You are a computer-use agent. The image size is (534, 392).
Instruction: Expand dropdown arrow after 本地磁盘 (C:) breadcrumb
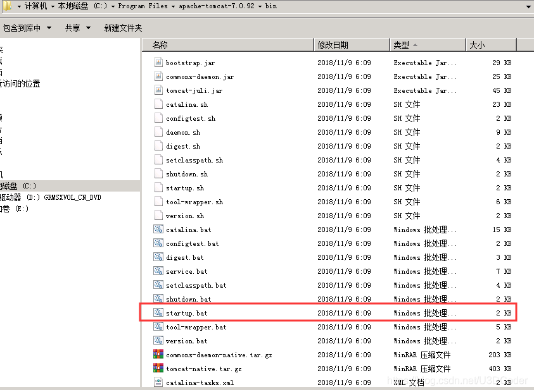pyautogui.click(x=113, y=6)
